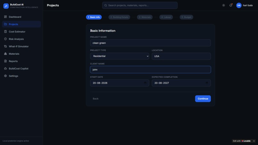This screenshot has width=258, height=145.
Task: Click the What-If Simulator icon
Action: click(x=5, y=46)
